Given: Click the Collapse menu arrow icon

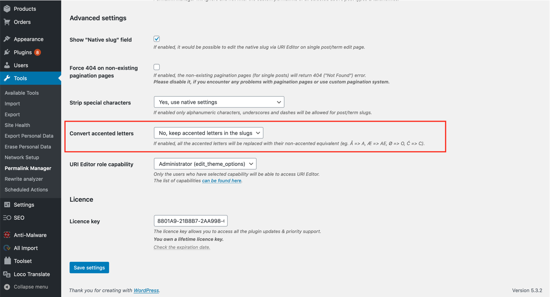Looking at the screenshot, I should (7, 287).
